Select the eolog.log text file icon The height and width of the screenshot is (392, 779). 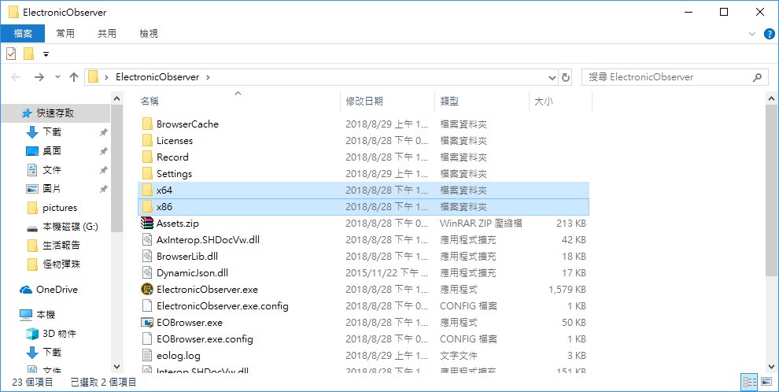pyautogui.click(x=147, y=355)
